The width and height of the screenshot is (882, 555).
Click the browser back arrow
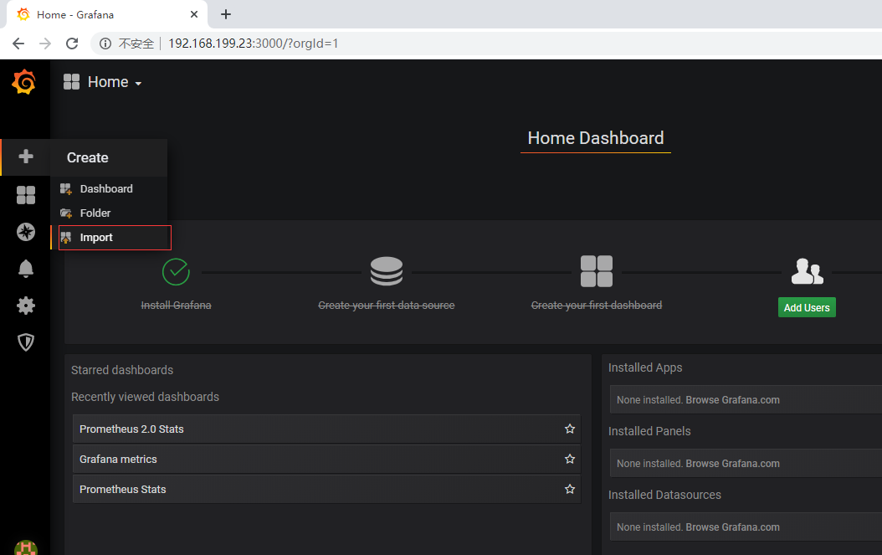point(18,44)
